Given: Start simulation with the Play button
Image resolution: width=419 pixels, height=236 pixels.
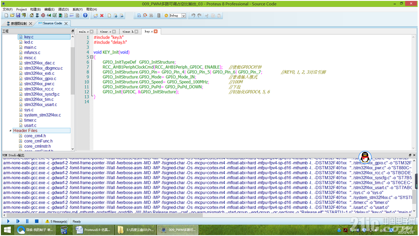Looking at the screenshot, I should (x=8, y=221).
